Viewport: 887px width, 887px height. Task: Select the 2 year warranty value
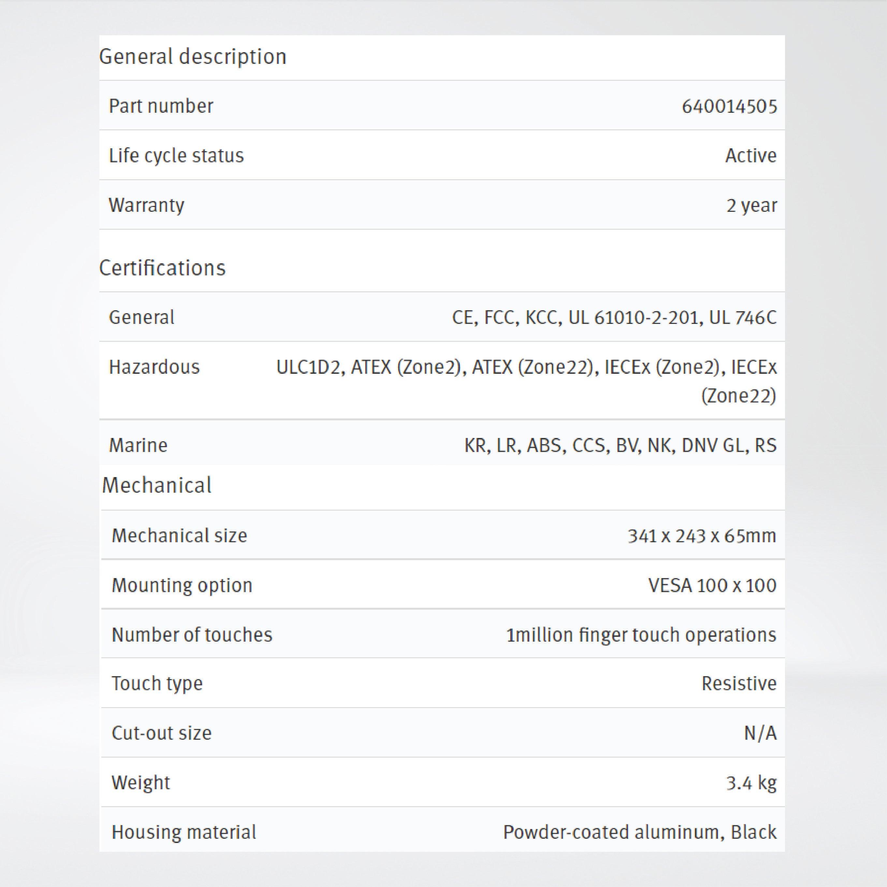[751, 205]
